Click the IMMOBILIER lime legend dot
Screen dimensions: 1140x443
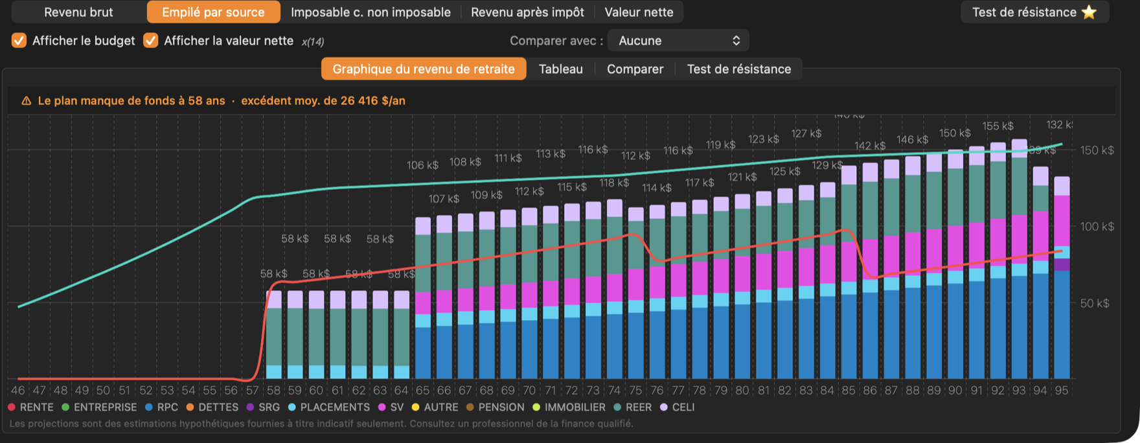pos(536,407)
